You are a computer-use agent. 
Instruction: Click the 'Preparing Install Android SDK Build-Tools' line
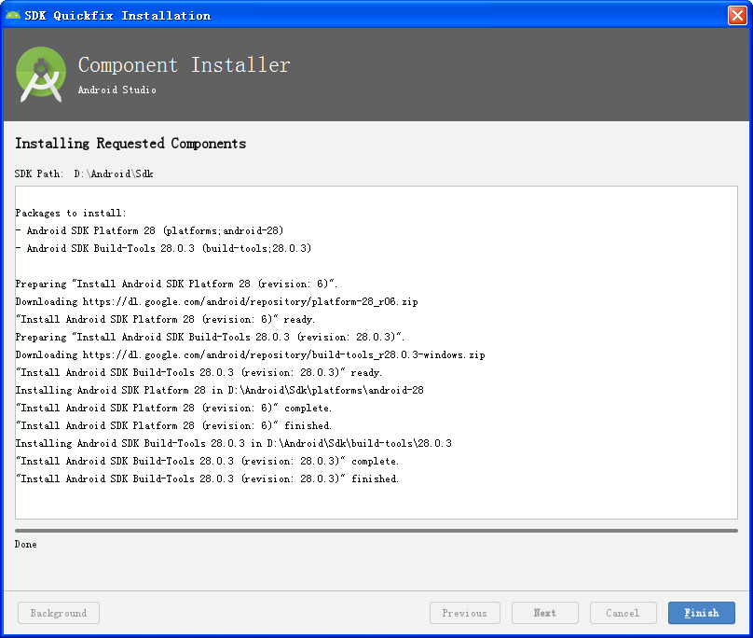click(x=210, y=337)
